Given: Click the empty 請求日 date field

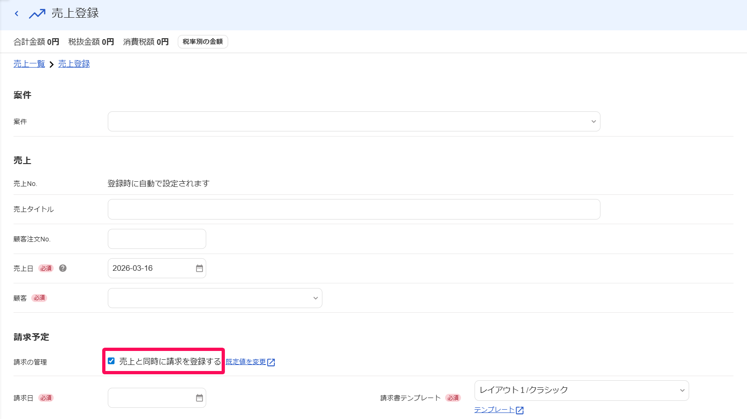Looking at the screenshot, I should (157, 398).
